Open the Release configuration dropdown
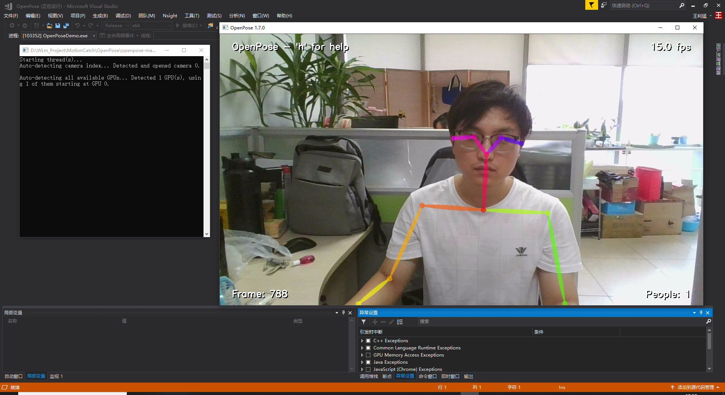 (x=116, y=25)
